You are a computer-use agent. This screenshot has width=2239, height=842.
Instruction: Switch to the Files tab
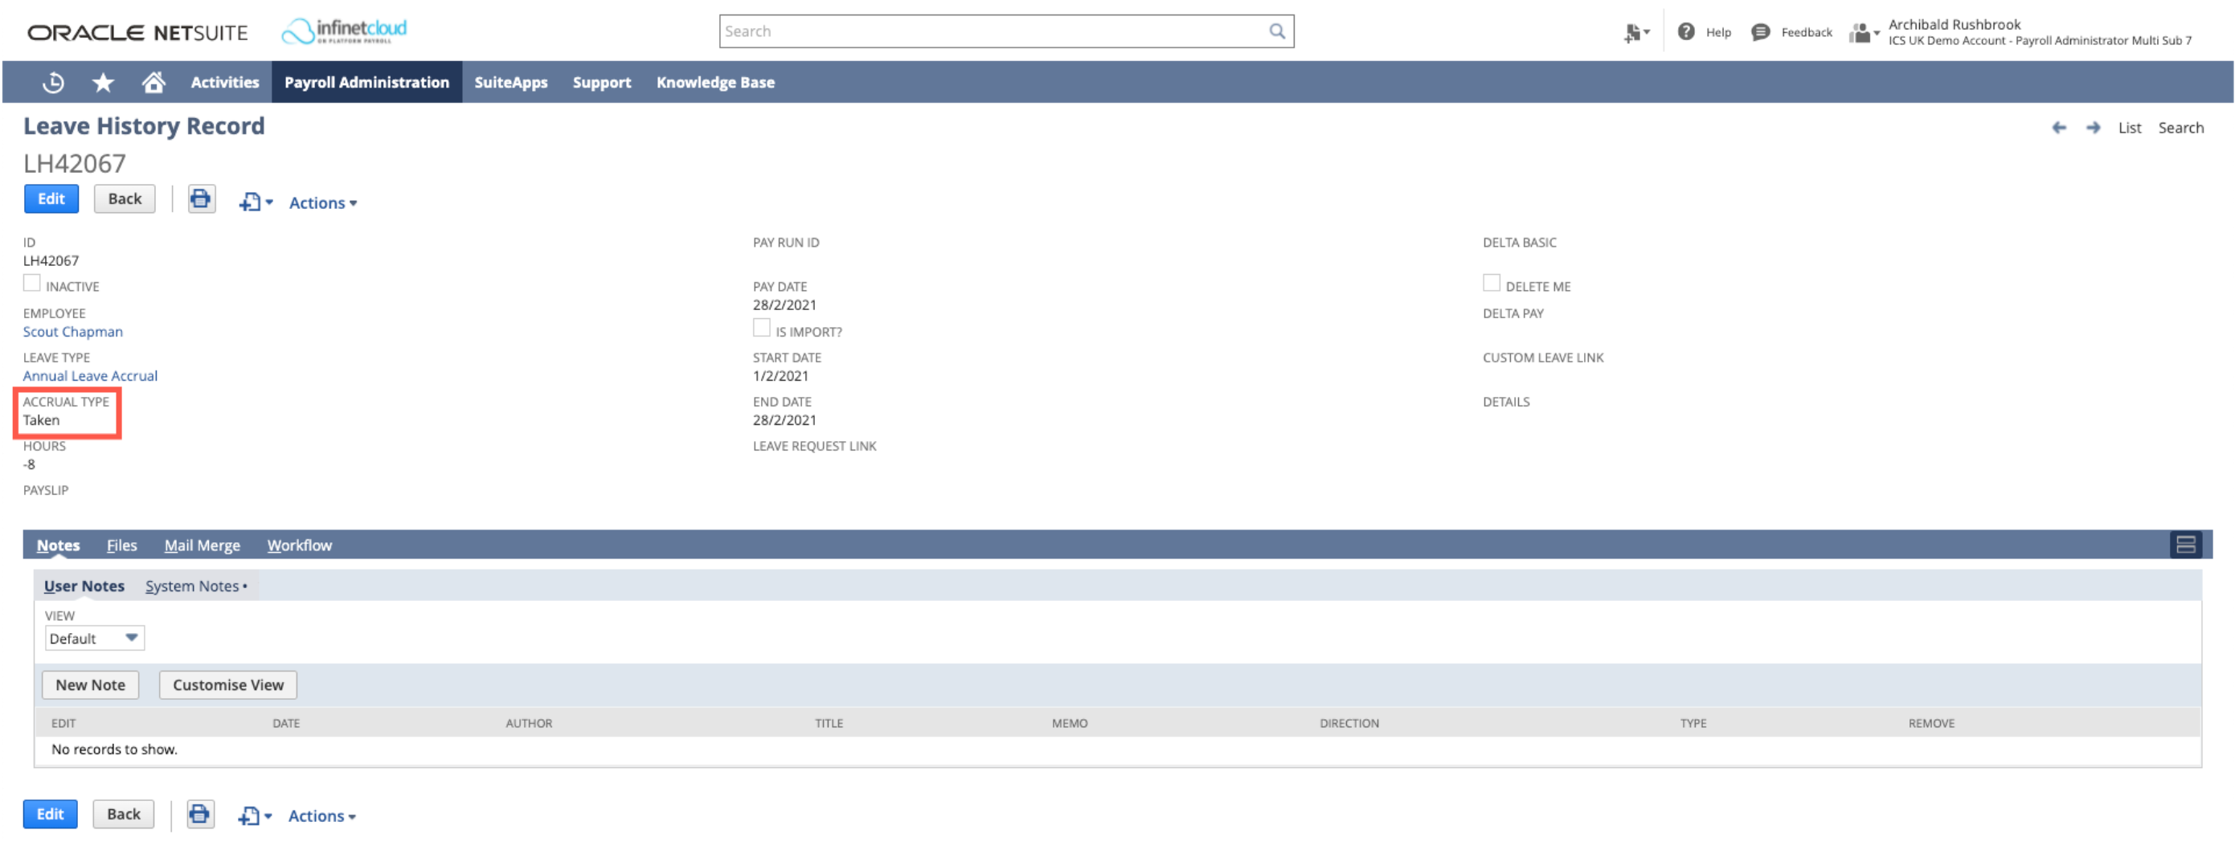click(121, 545)
